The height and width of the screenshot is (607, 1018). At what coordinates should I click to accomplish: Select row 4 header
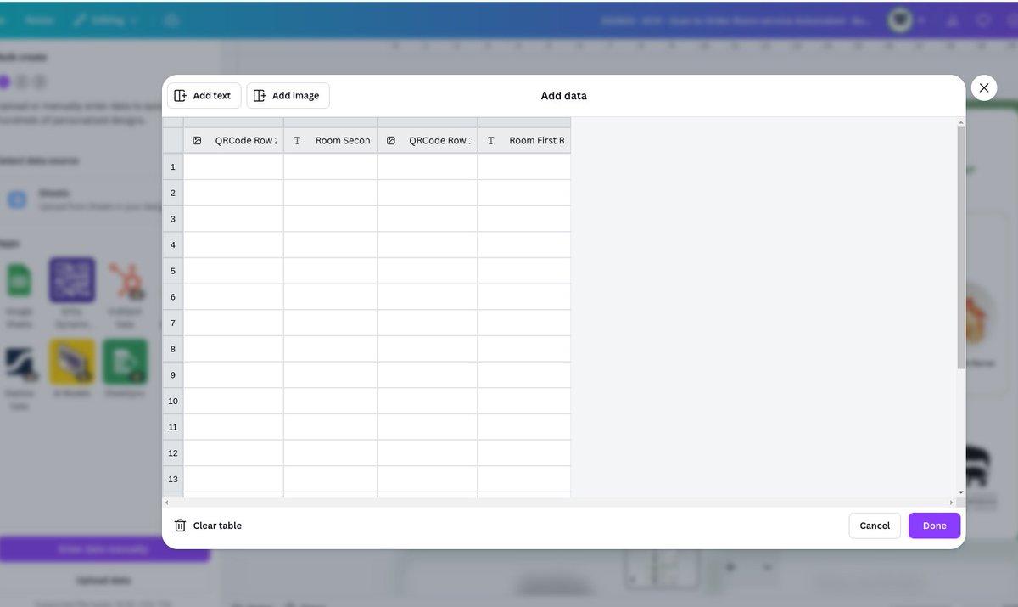point(173,245)
